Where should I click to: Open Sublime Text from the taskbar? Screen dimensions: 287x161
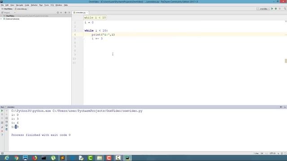coord(62,158)
